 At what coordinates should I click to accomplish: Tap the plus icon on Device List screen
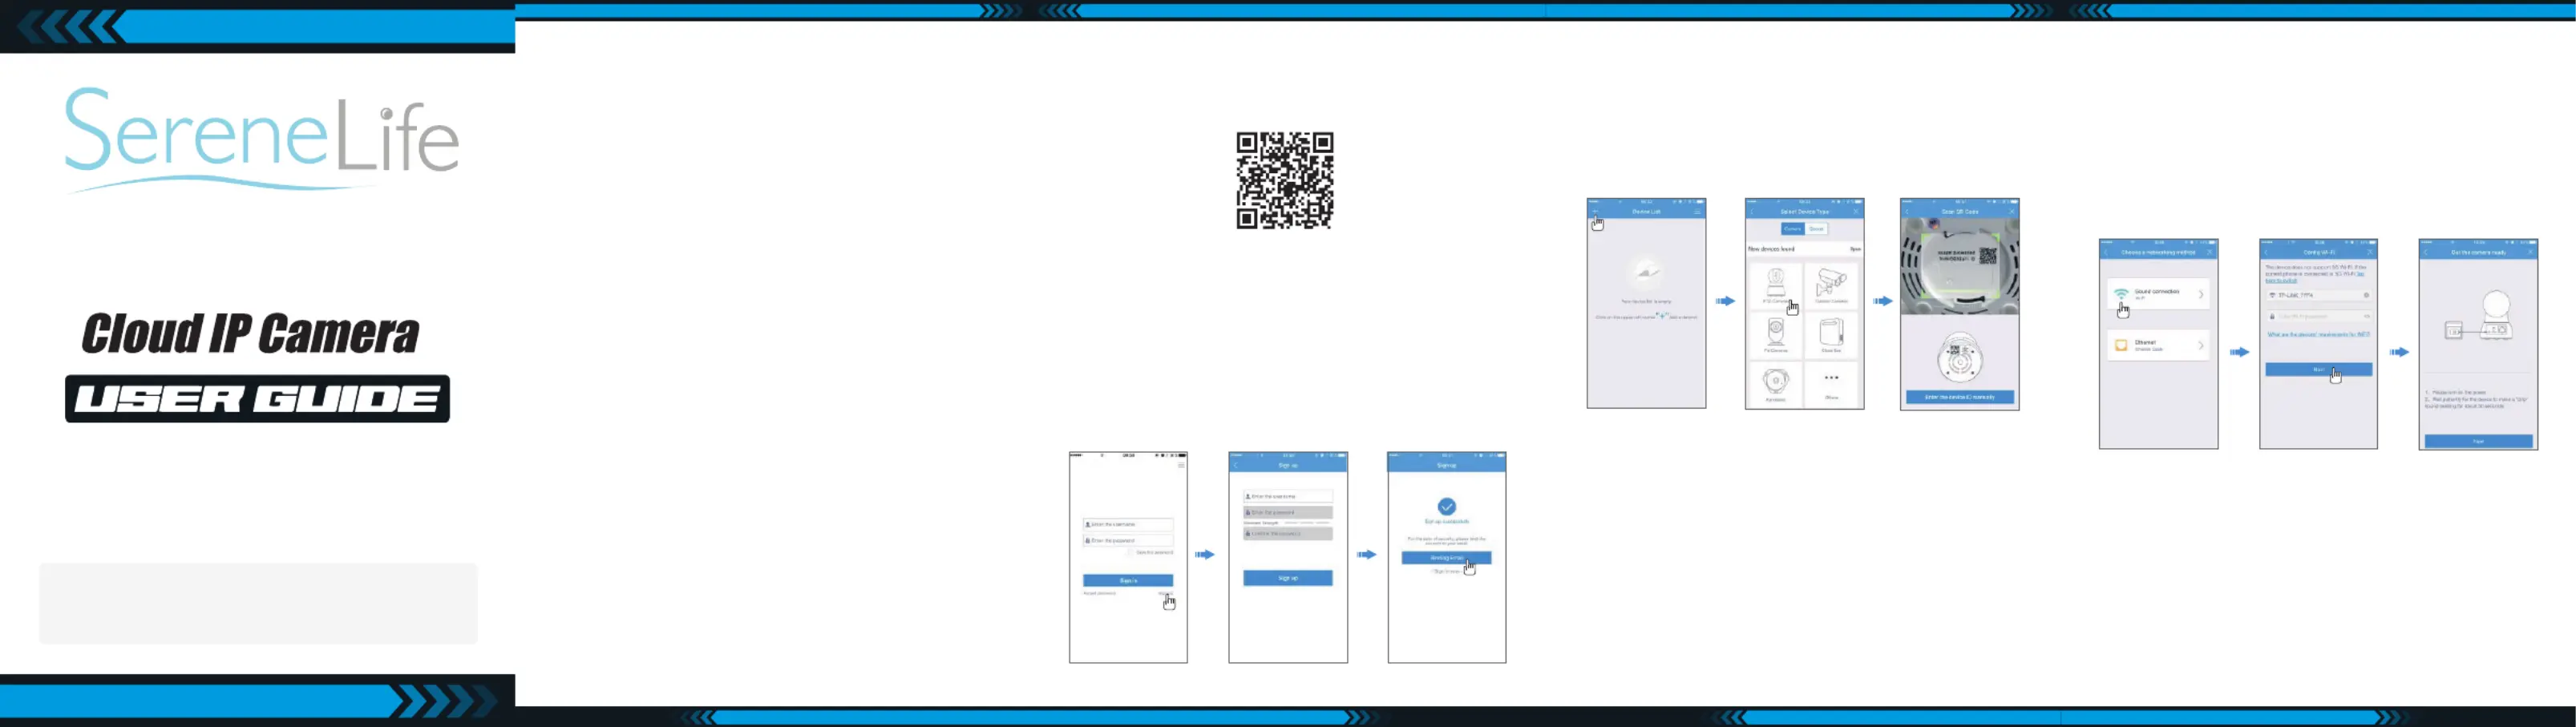[x=1596, y=212]
